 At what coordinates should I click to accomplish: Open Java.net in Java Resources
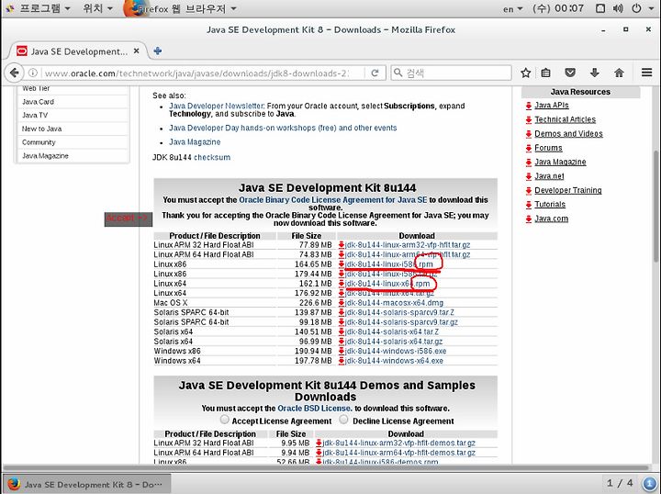click(549, 176)
